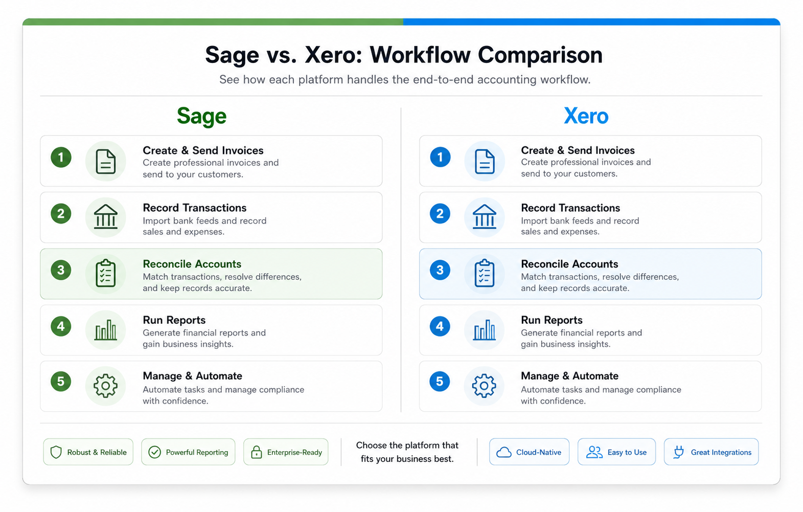
Task: Click "Choose the platform that fits your business best."
Action: click(407, 452)
